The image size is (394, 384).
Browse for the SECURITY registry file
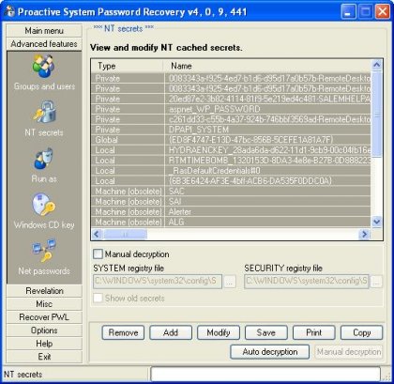377,282
